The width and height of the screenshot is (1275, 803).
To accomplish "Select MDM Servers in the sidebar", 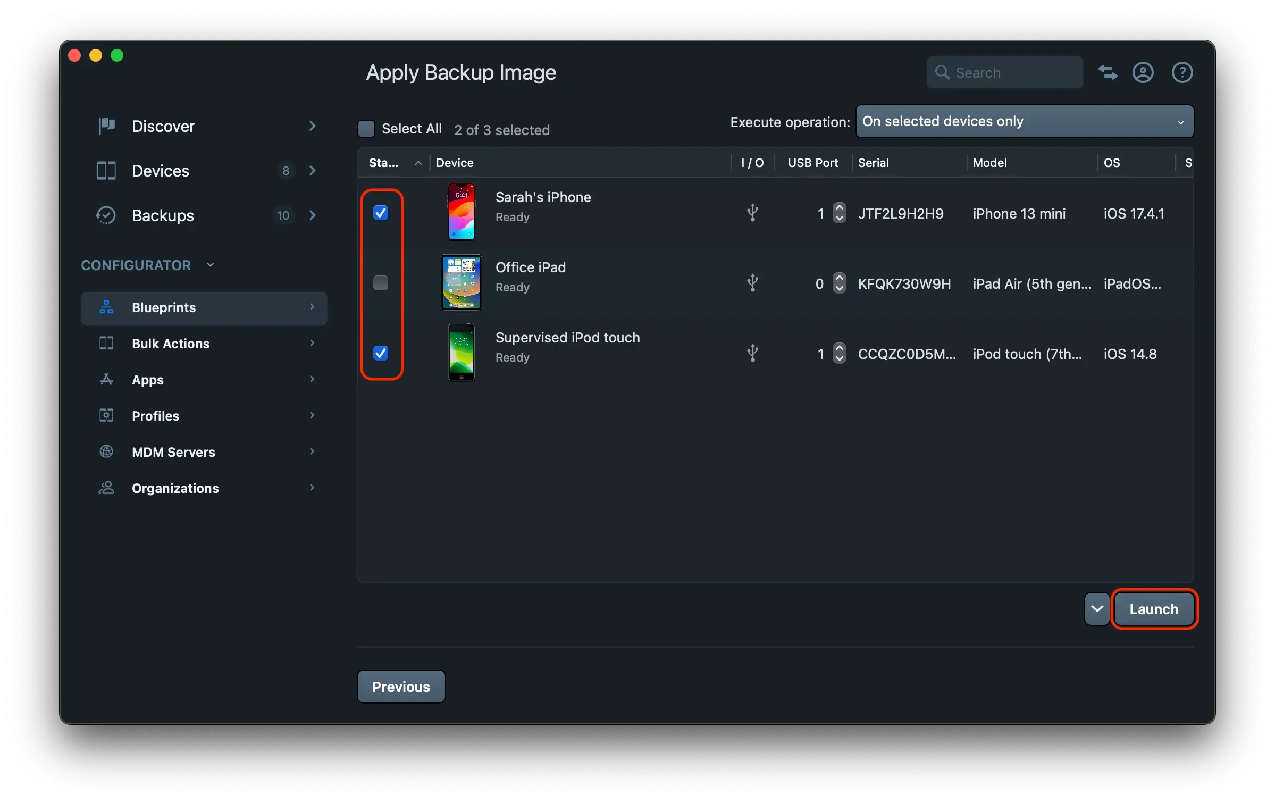I will (173, 452).
